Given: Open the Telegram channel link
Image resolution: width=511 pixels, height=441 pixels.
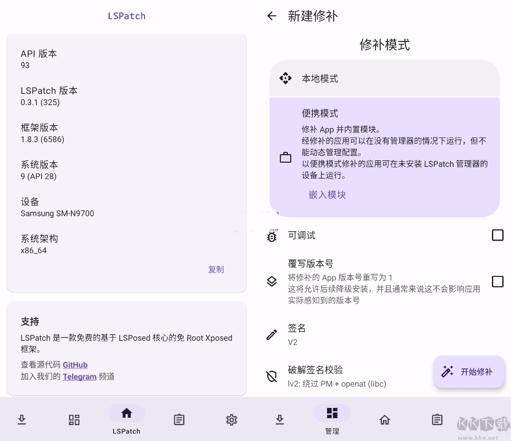Looking at the screenshot, I should coord(80,376).
